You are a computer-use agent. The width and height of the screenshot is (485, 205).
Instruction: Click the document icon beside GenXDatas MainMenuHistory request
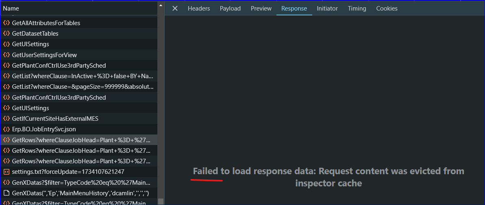[x=6, y=193]
